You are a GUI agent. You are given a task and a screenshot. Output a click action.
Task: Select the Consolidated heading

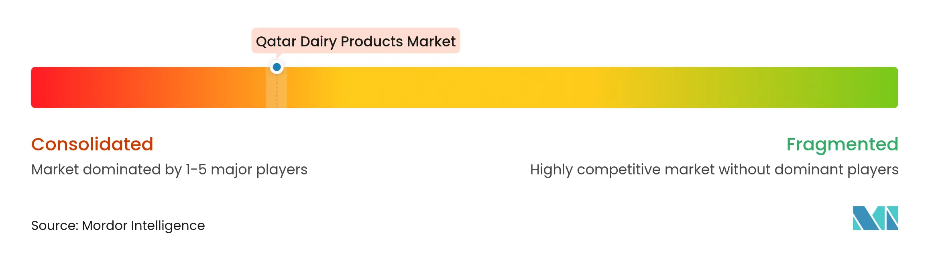pos(92,144)
